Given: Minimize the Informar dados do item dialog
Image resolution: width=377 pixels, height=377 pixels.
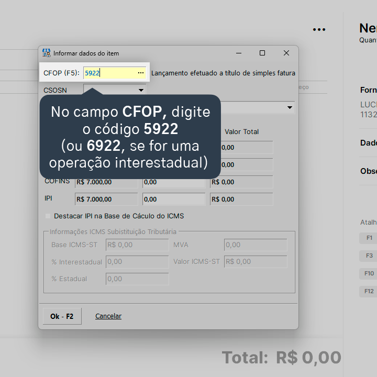Looking at the screenshot, I should pos(239,53).
